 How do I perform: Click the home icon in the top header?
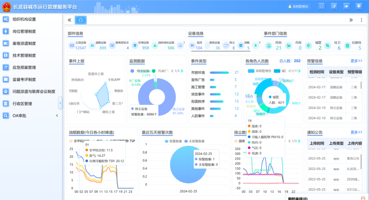click(x=322, y=6)
